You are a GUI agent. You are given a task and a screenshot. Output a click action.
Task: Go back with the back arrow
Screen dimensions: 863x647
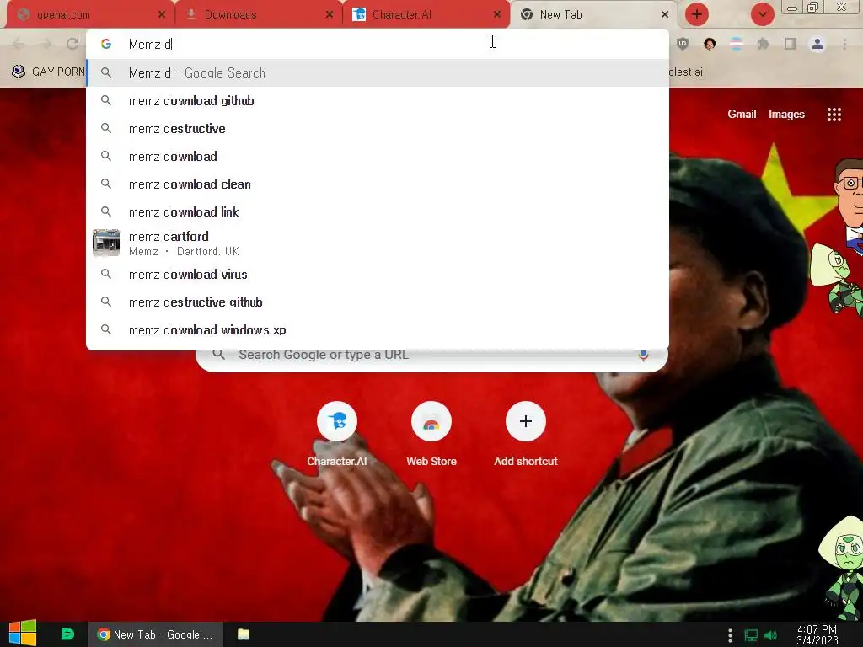pyautogui.click(x=19, y=44)
